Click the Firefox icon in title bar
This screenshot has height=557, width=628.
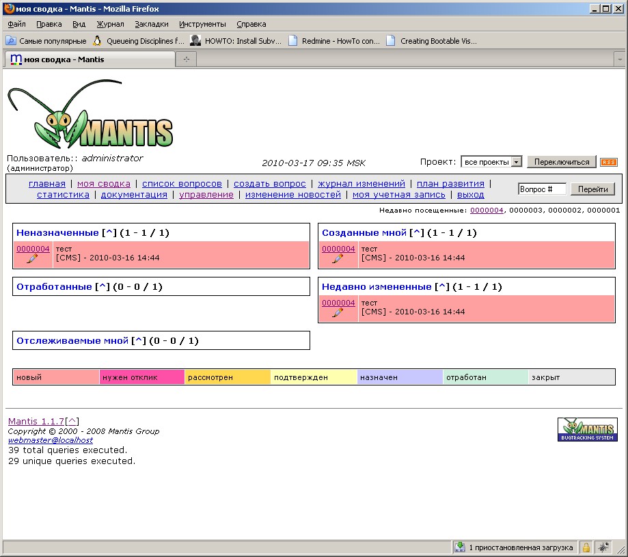[9, 8]
